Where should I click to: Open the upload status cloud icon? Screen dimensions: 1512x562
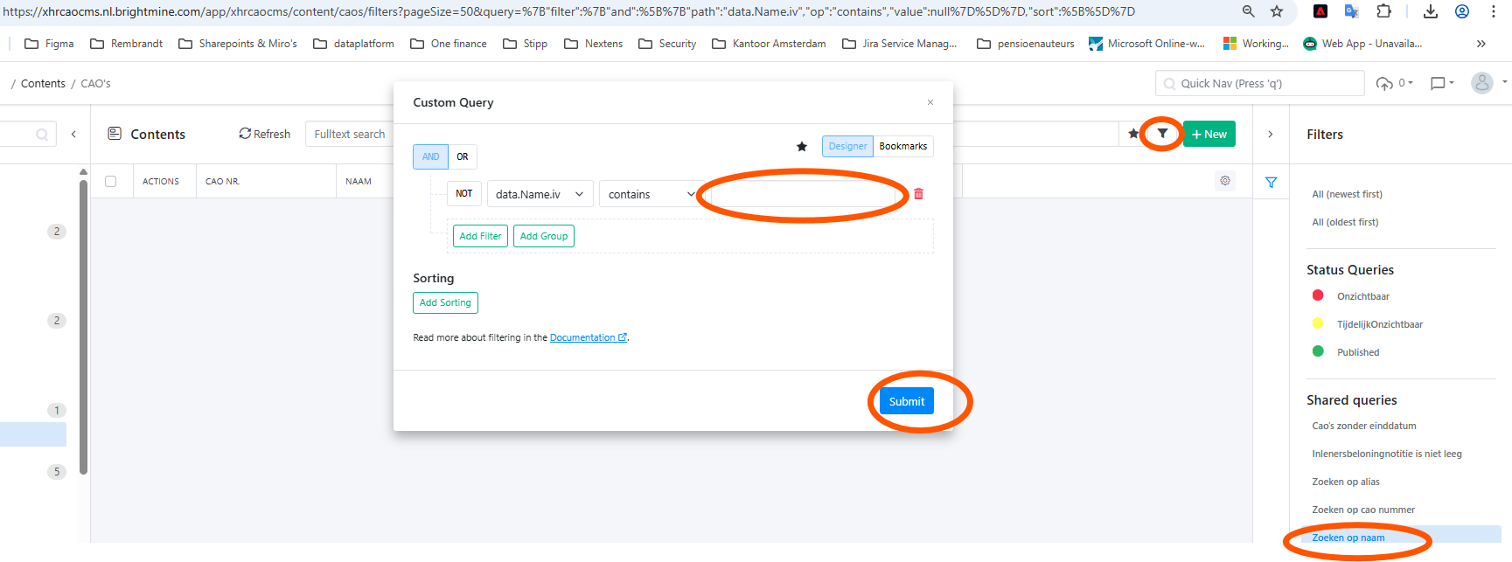pos(1384,84)
